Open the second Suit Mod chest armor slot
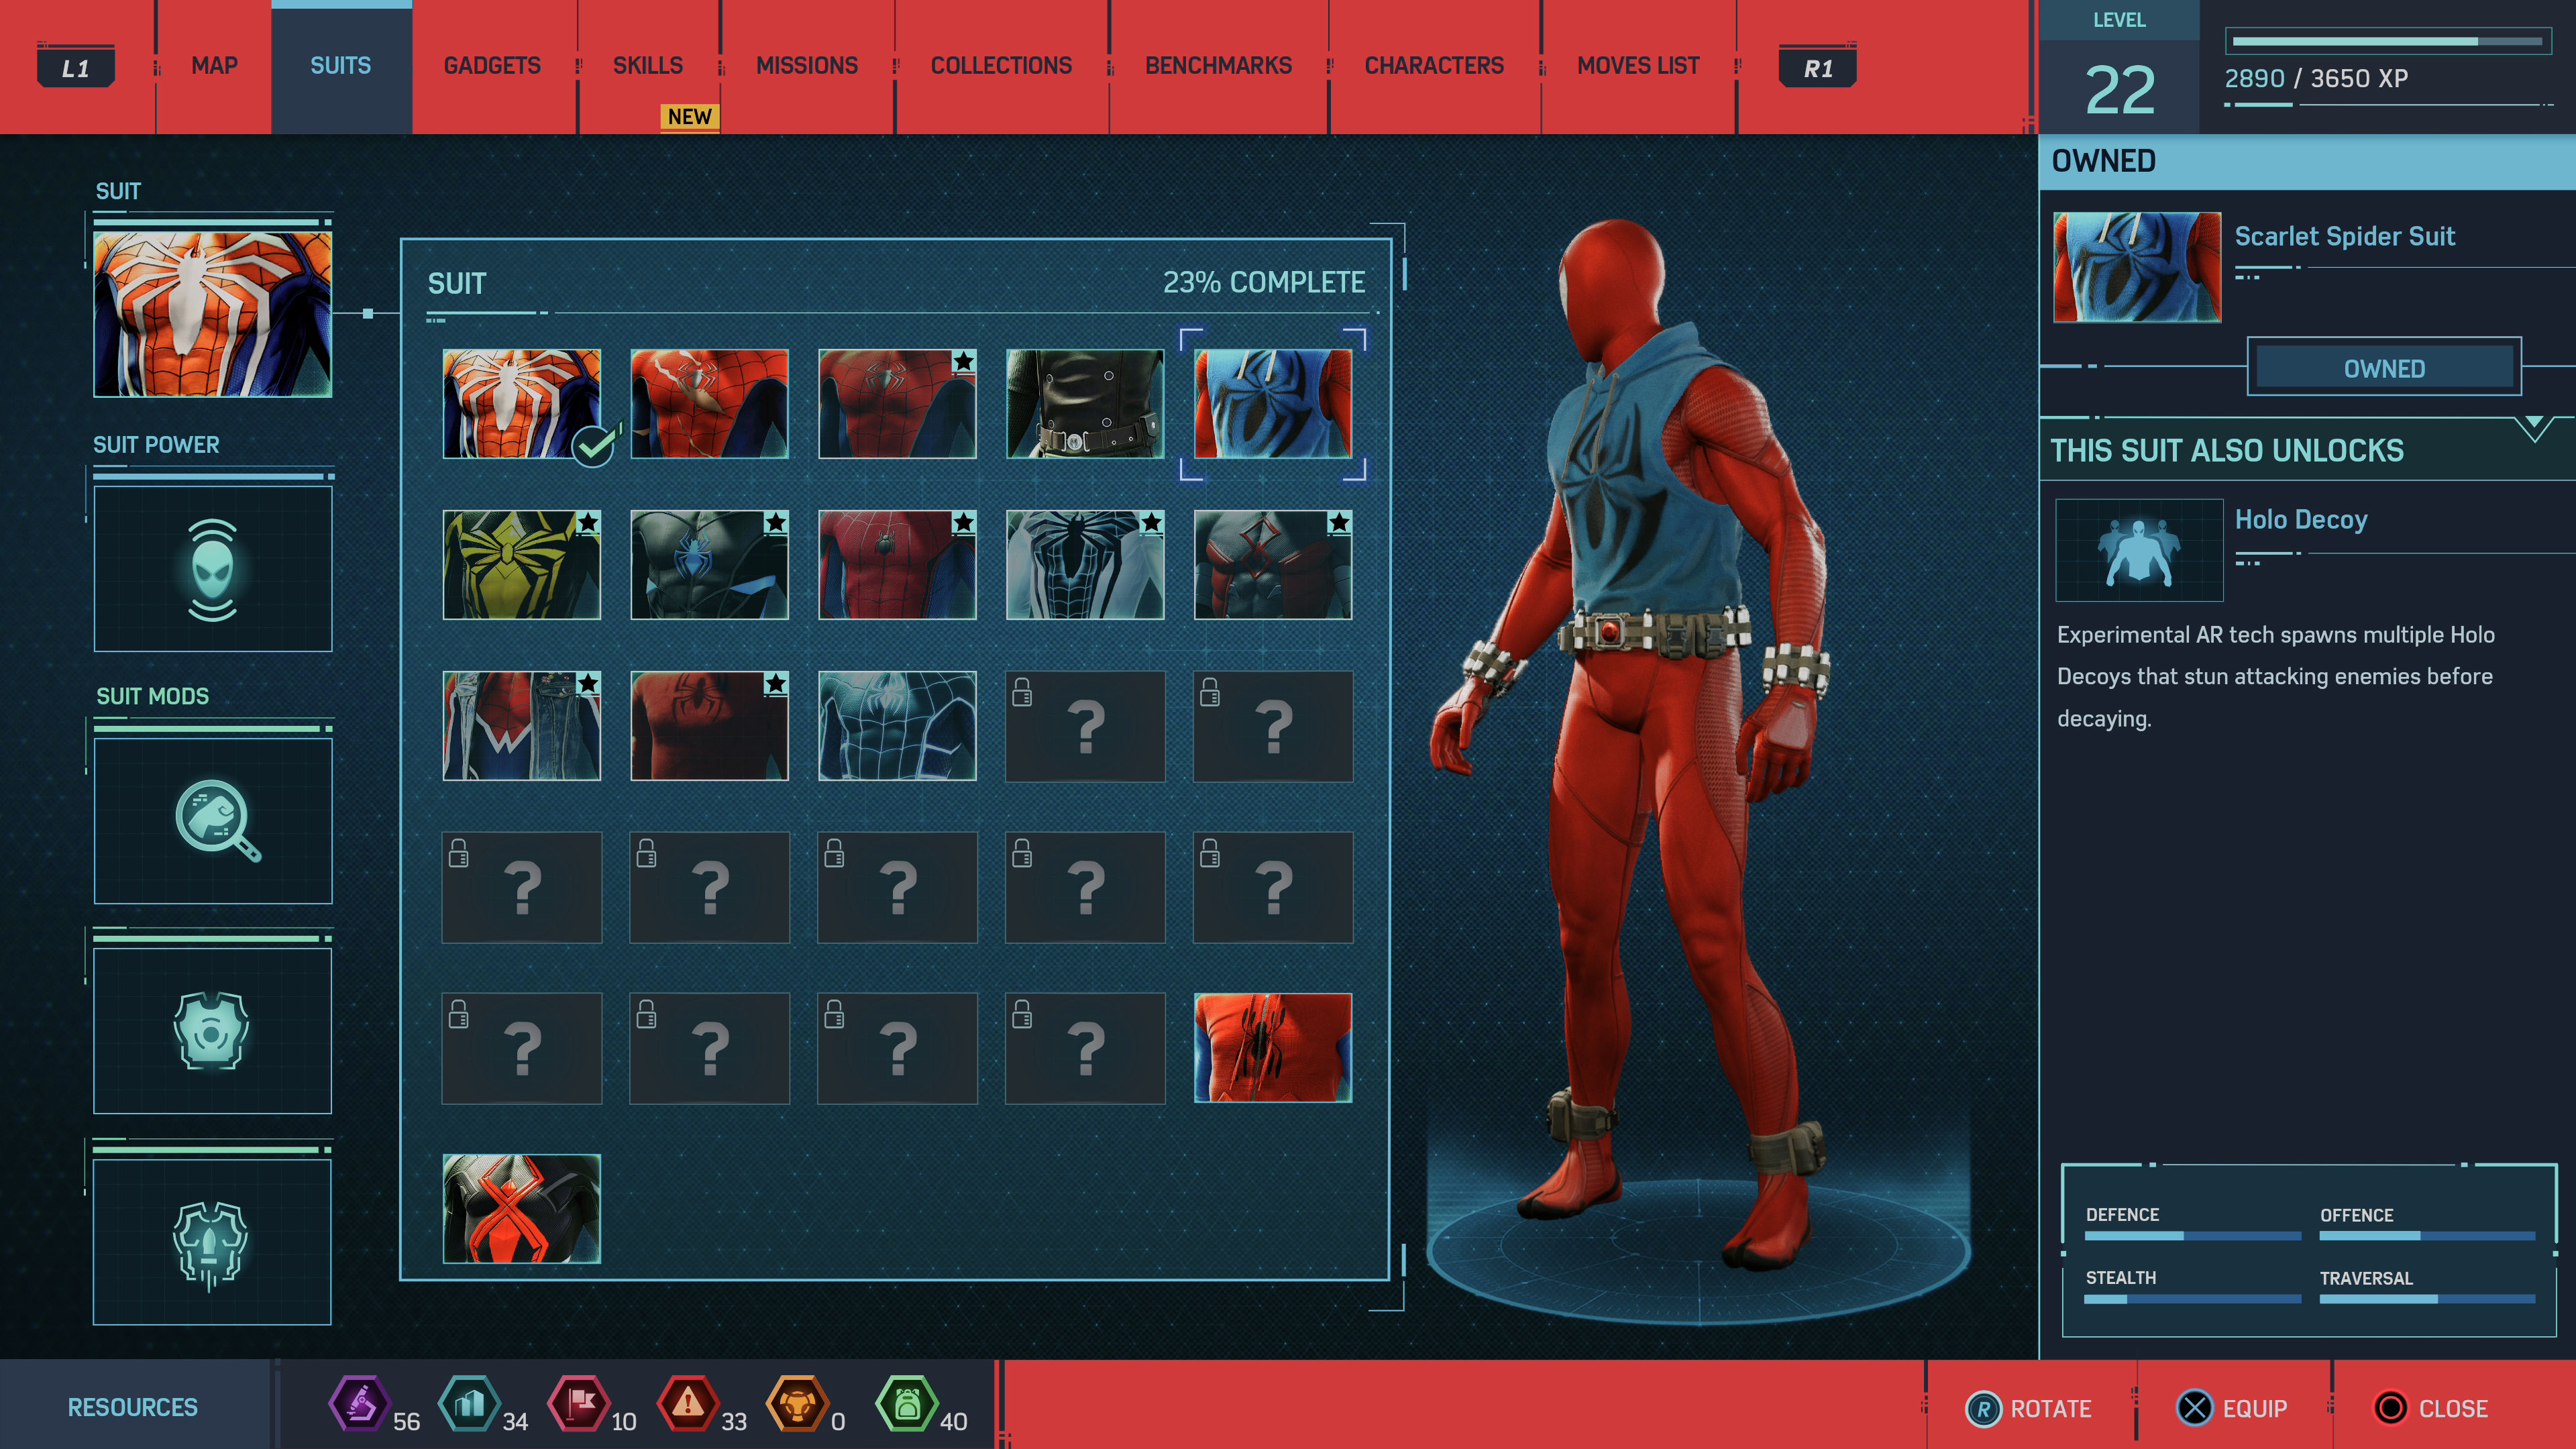2576x1449 pixels. tap(213, 1031)
